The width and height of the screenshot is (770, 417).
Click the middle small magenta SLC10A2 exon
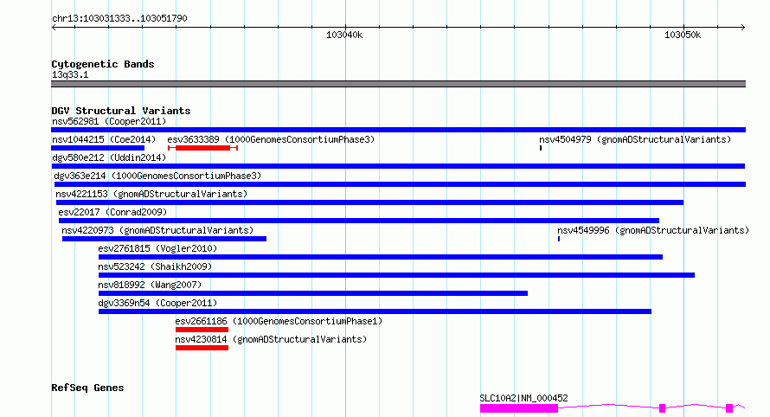coord(662,408)
